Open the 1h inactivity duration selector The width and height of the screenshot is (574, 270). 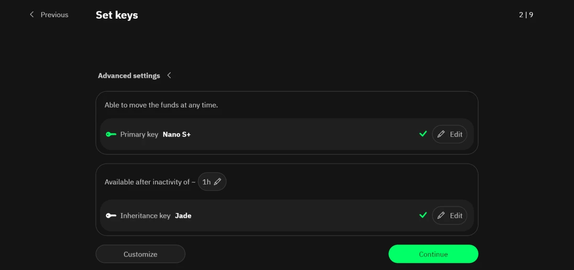211,182
